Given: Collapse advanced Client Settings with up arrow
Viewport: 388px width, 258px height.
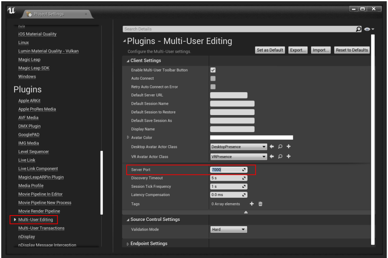Looking at the screenshot, I should pyautogui.click(x=246, y=212).
